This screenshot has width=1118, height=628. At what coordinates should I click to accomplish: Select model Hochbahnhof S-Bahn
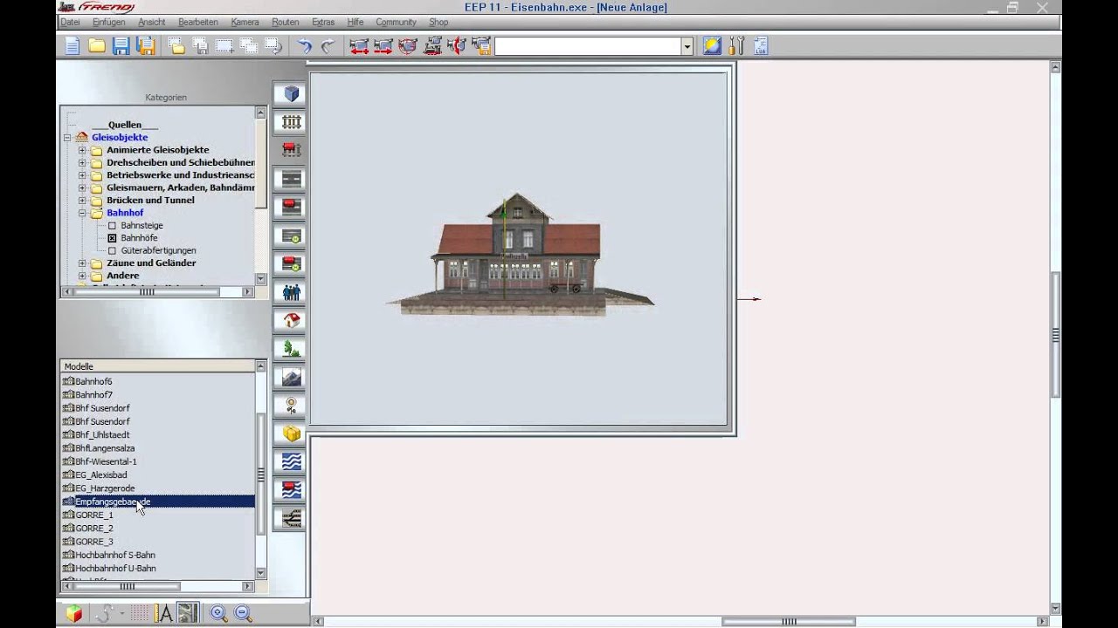pyautogui.click(x=114, y=555)
